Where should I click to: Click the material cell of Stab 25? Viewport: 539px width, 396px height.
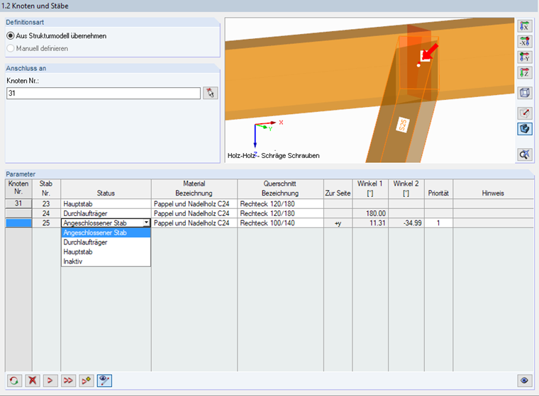pyautogui.click(x=194, y=223)
